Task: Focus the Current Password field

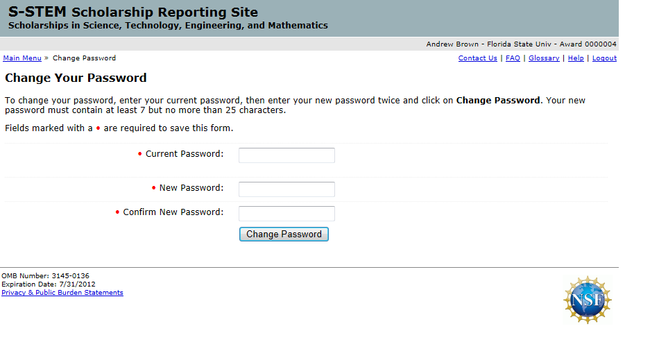Action: click(286, 155)
